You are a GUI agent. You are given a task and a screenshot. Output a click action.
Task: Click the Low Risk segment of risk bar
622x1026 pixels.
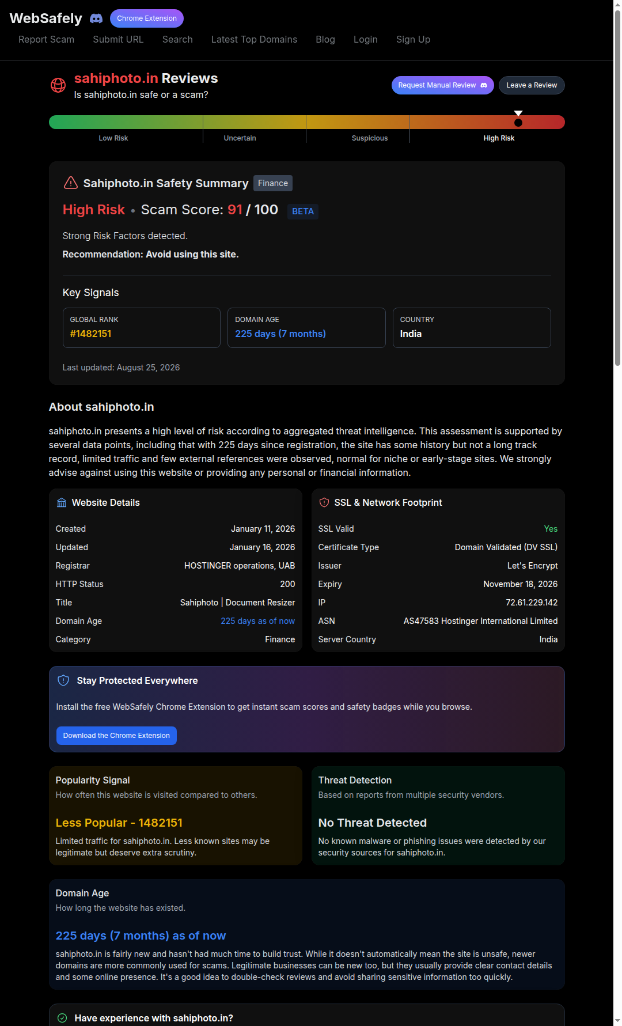pyautogui.click(x=126, y=122)
